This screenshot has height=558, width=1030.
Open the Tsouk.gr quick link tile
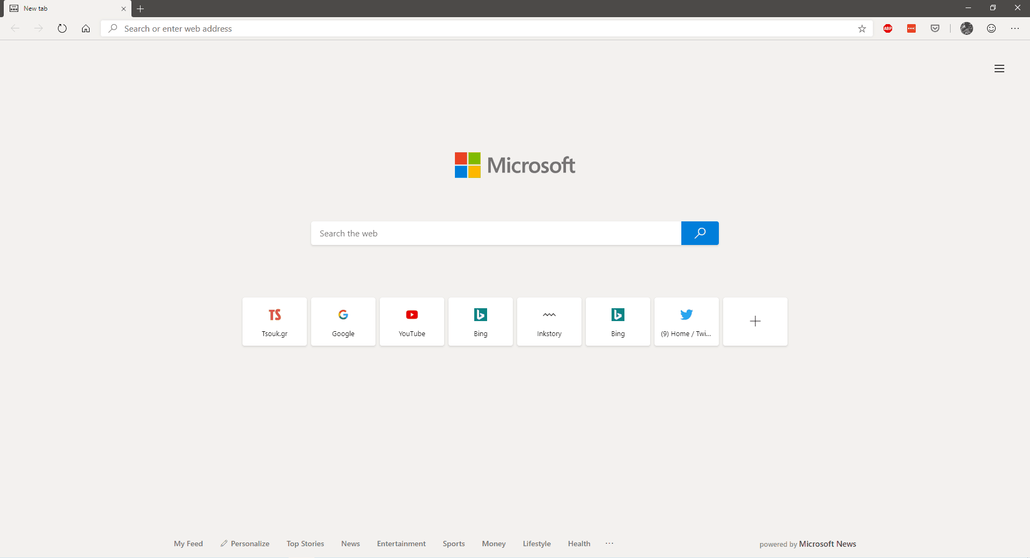[275, 322]
